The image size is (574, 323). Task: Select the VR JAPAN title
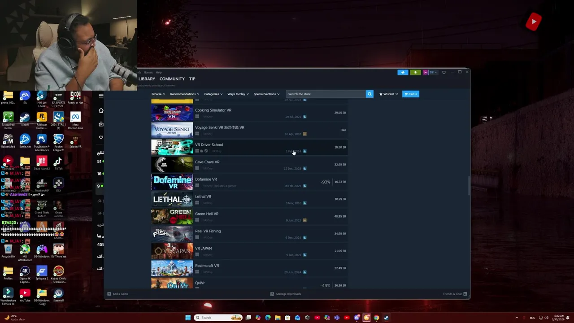pos(203,249)
